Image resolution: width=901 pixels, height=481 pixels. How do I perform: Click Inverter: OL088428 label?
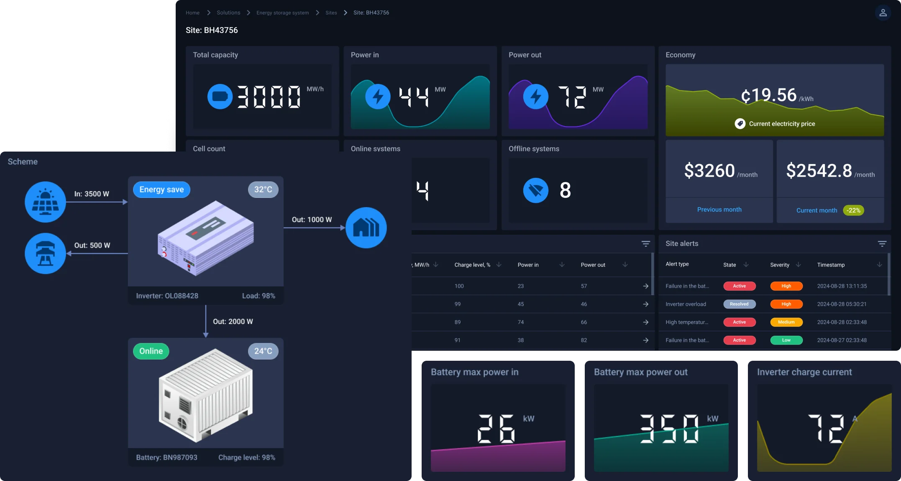[x=167, y=296]
